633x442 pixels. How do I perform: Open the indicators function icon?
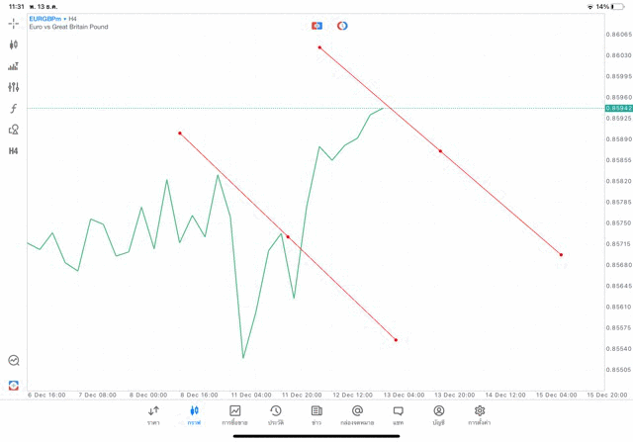pyautogui.click(x=13, y=109)
